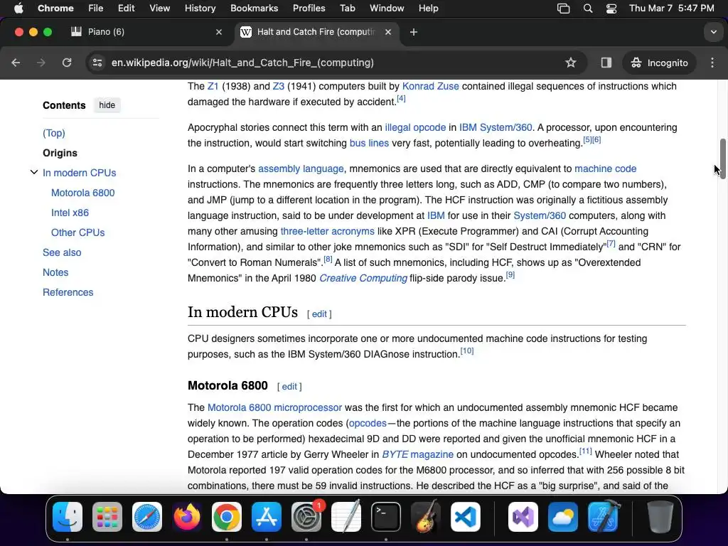728x546 pixels.
Task: Open Visual Studio Code from the Dock
Action: point(466,517)
